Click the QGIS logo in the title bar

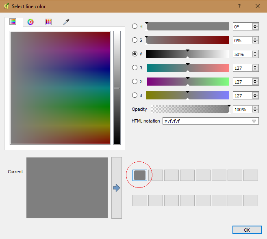coord(6,6)
